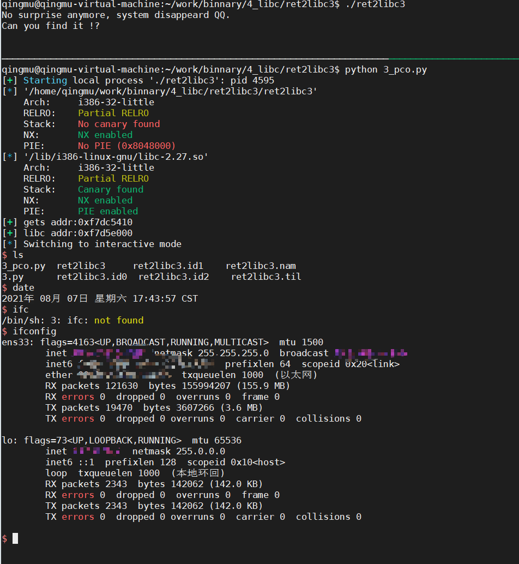
Task: Click 'txqueuelen 1000 (以太网)' text
Action: point(250,375)
